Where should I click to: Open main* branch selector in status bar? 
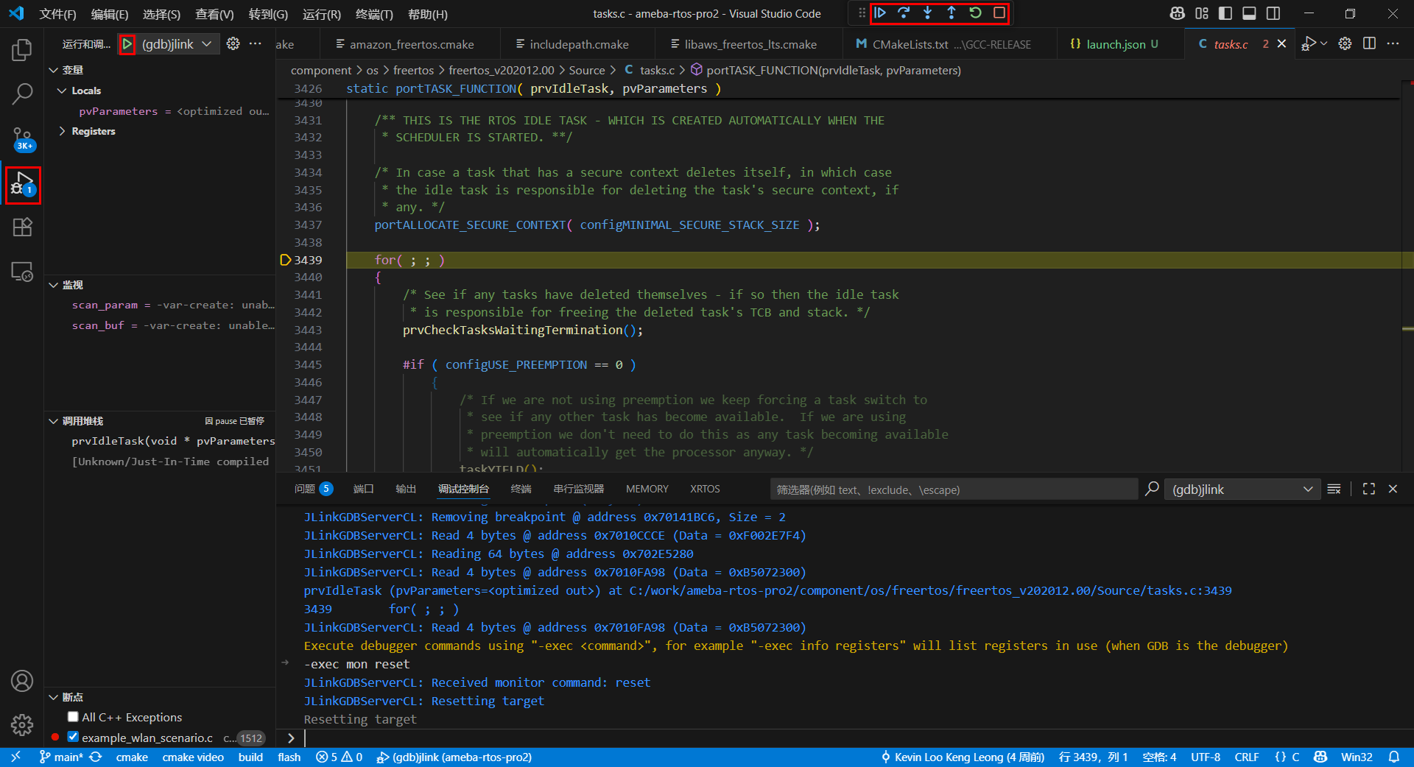pyautogui.click(x=61, y=757)
